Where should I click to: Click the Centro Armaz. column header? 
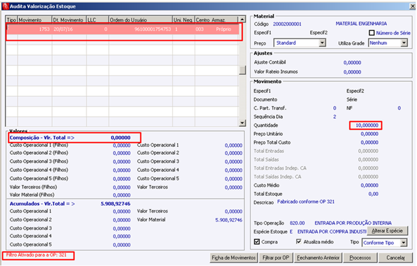[x=216, y=20]
